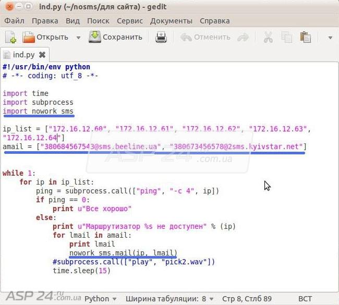Viewport: 339px width, 305px height.
Task: Expand the Открыть recent files arrow
Action: [x=78, y=38]
